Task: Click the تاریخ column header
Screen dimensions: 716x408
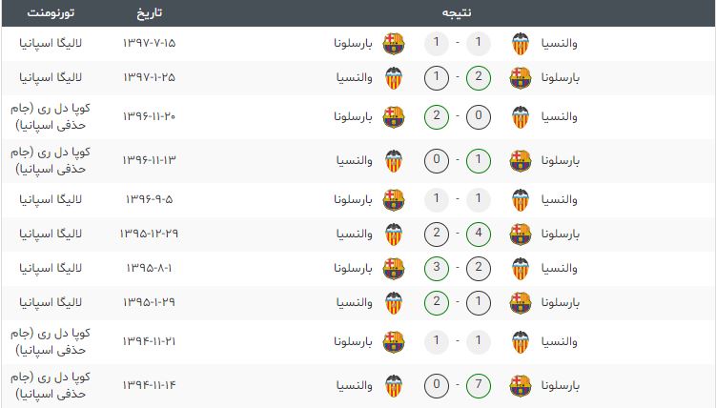Action: (x=150, y=12)
